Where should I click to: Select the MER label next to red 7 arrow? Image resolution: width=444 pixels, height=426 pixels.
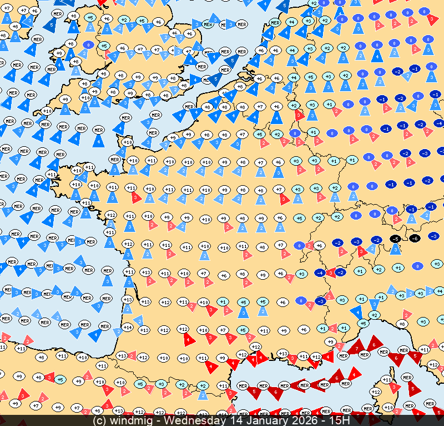[364, 354]
